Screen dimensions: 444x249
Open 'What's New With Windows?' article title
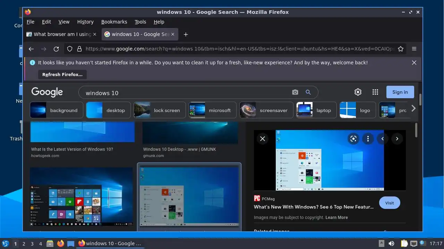coord(314,207)
